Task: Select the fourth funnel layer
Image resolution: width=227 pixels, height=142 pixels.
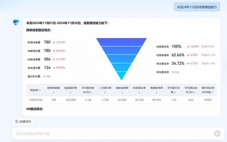Action: pos(121,67)
